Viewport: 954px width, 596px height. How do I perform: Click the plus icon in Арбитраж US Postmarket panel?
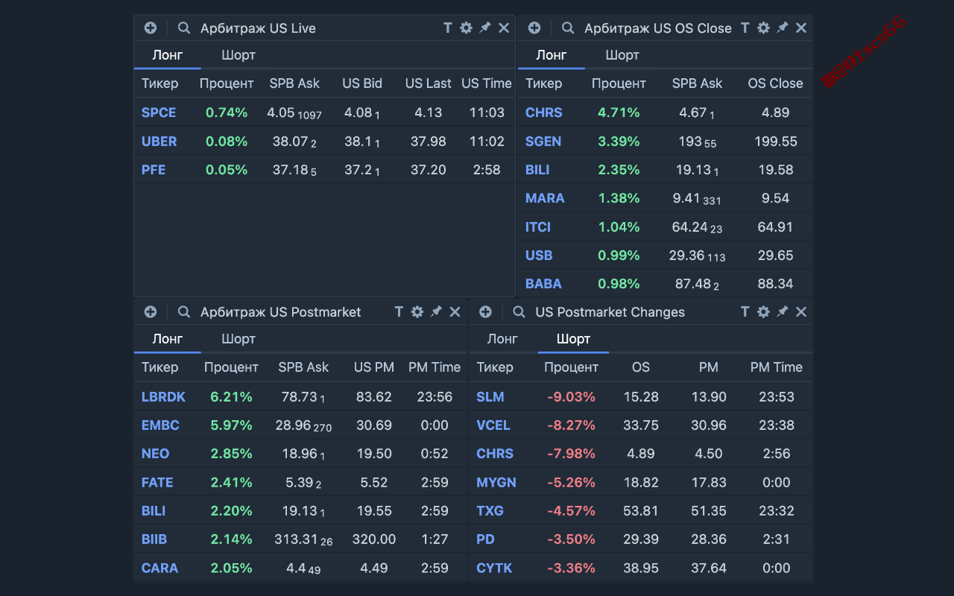point(151,311)
